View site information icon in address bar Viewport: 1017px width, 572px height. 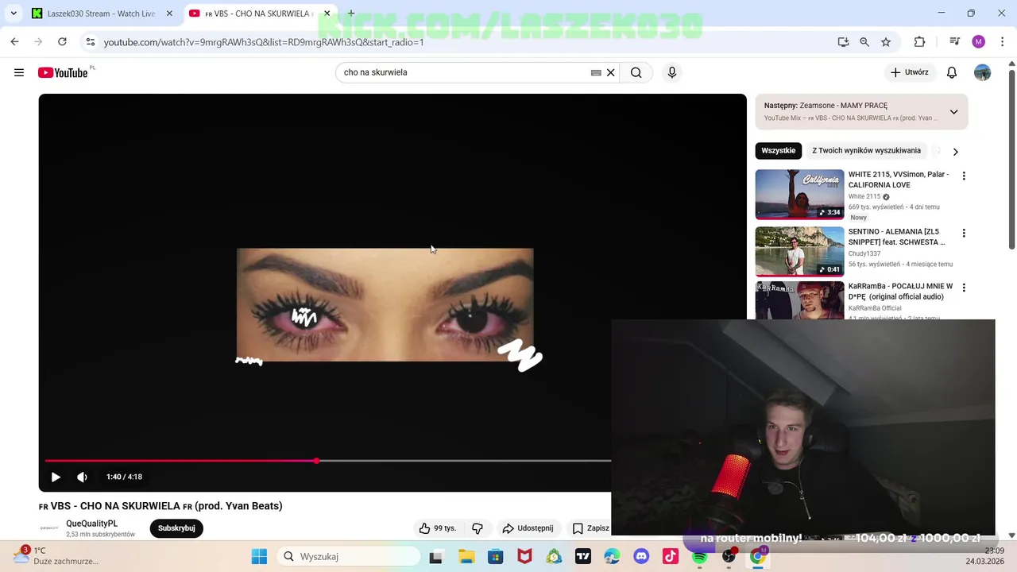point(91,42)
